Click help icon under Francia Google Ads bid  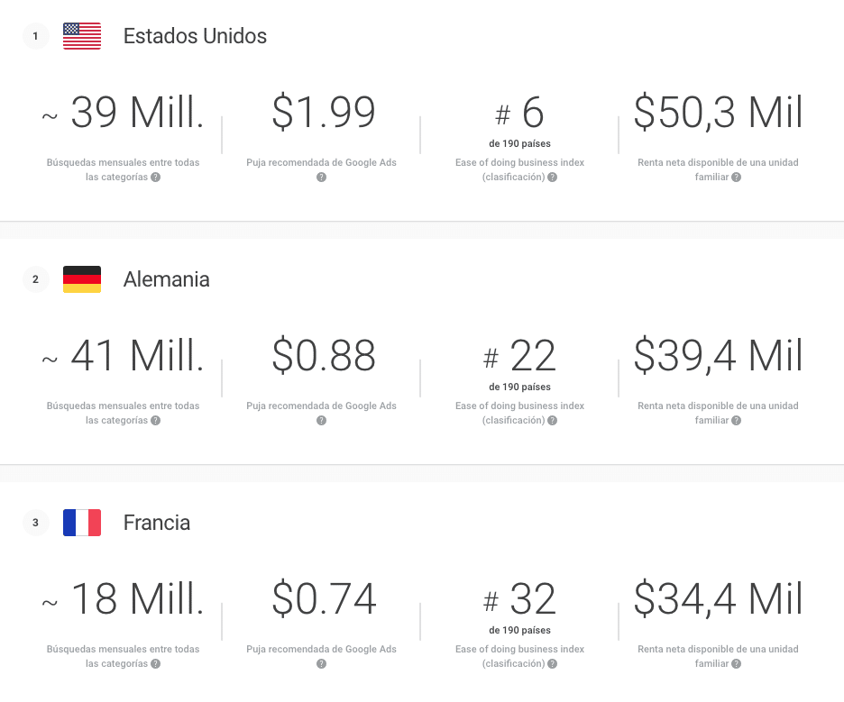pos(321,664)
